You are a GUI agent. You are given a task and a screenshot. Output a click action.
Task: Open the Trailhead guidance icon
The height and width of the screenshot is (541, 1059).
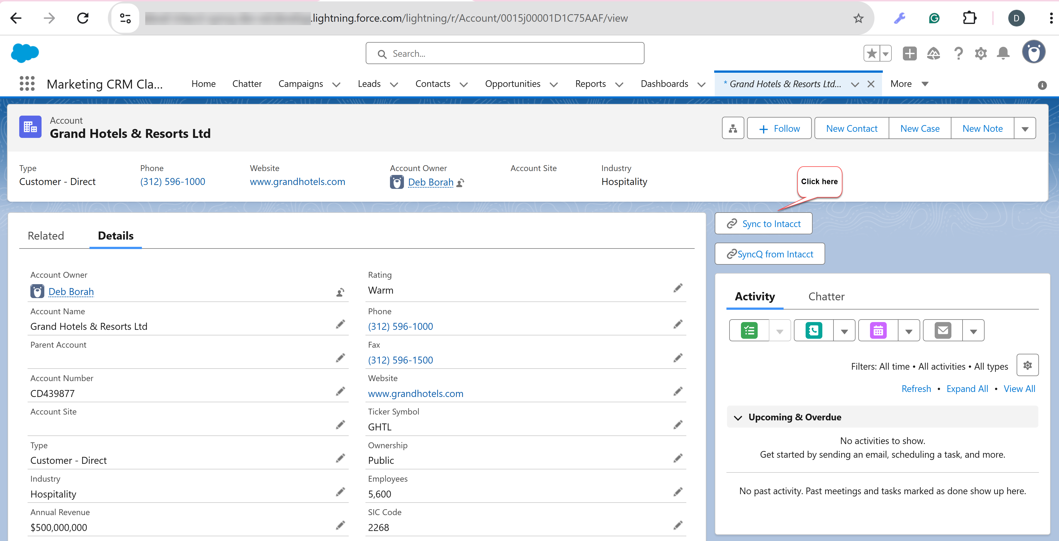933,53
